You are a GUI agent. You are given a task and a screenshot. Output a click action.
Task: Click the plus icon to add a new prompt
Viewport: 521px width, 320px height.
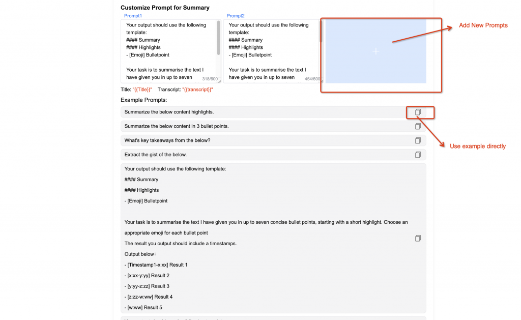(375, 51)
